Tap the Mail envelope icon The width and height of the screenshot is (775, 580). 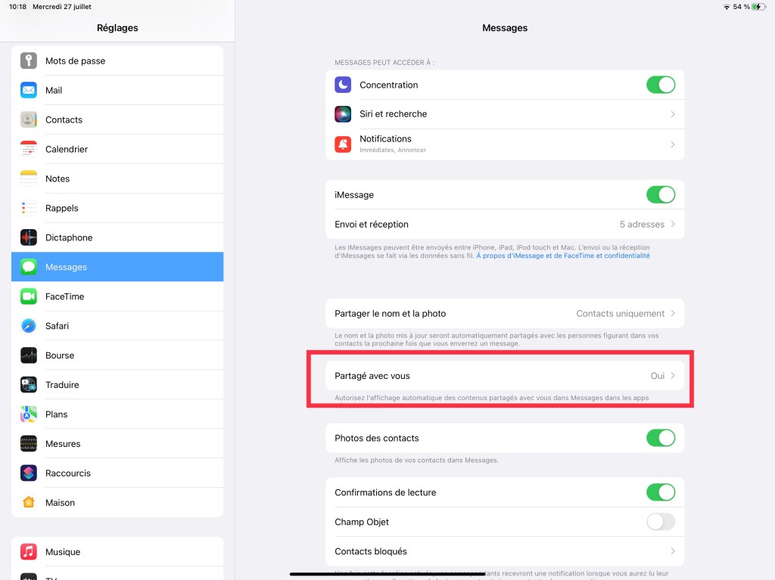point(29,91)
